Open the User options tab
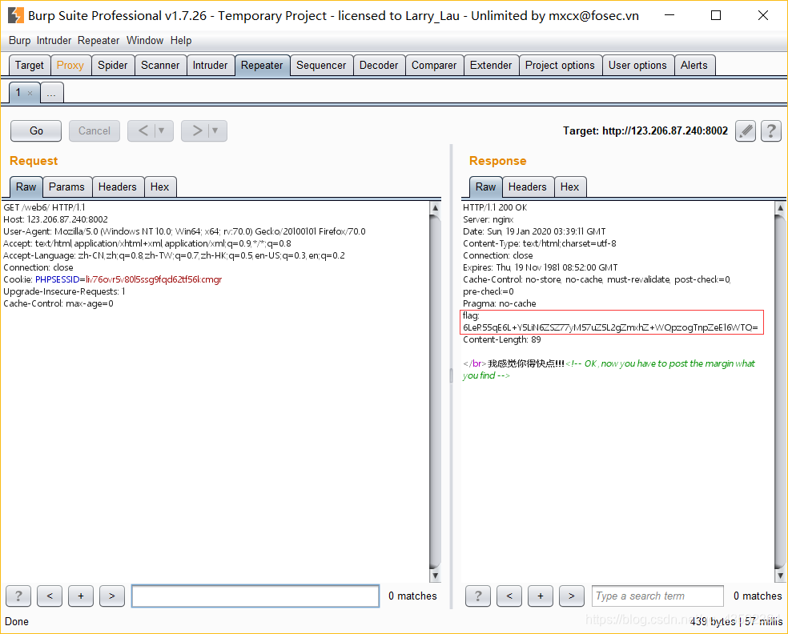This screenshot has height=634, width=788. click(x=637, y=66)
